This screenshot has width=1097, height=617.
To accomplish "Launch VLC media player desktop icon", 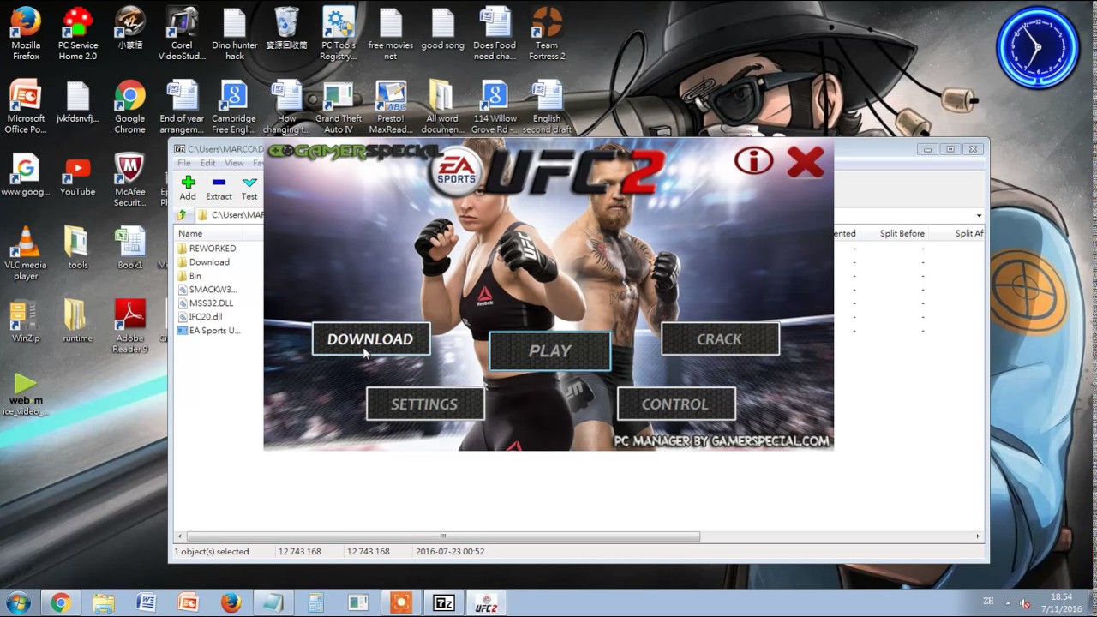I will coord(26,255).
